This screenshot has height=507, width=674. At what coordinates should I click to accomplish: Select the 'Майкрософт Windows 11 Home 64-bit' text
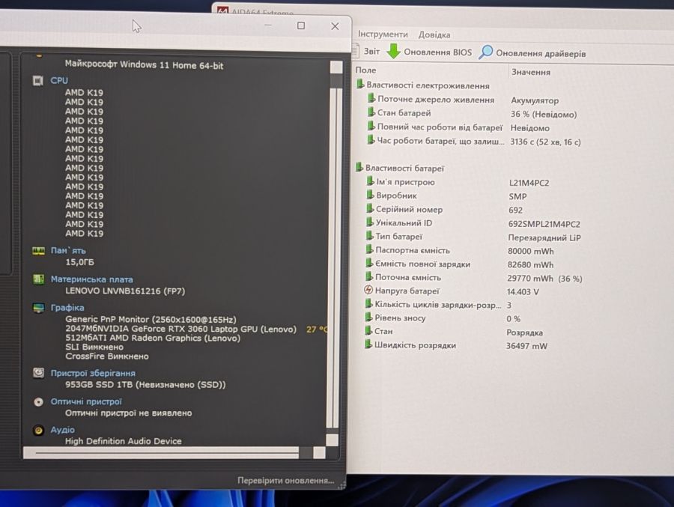point(144,65)
